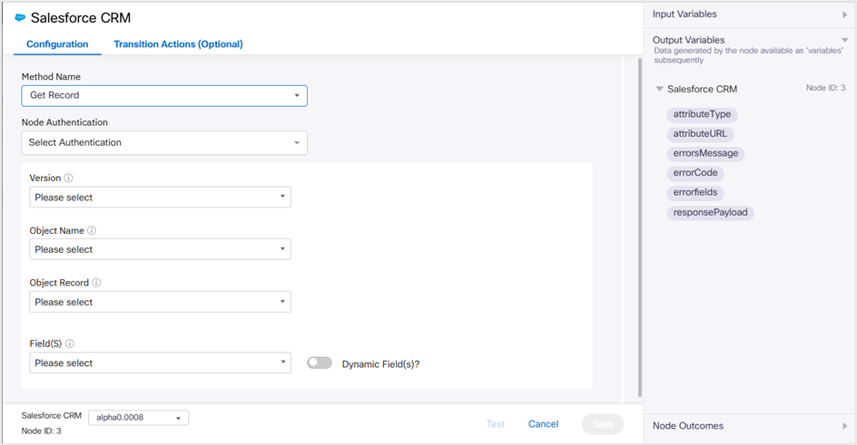The image size is (857, 445).
Task: Open the Field(S) dropdown
Action: tap(160, 363)
